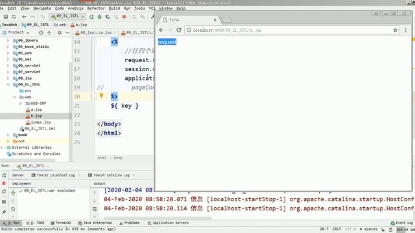
Task: Open the Event Log
Action: (402, 223)
